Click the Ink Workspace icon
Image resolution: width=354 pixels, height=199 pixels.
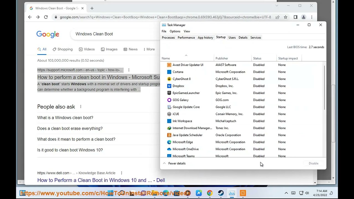(x=169, y=121)
